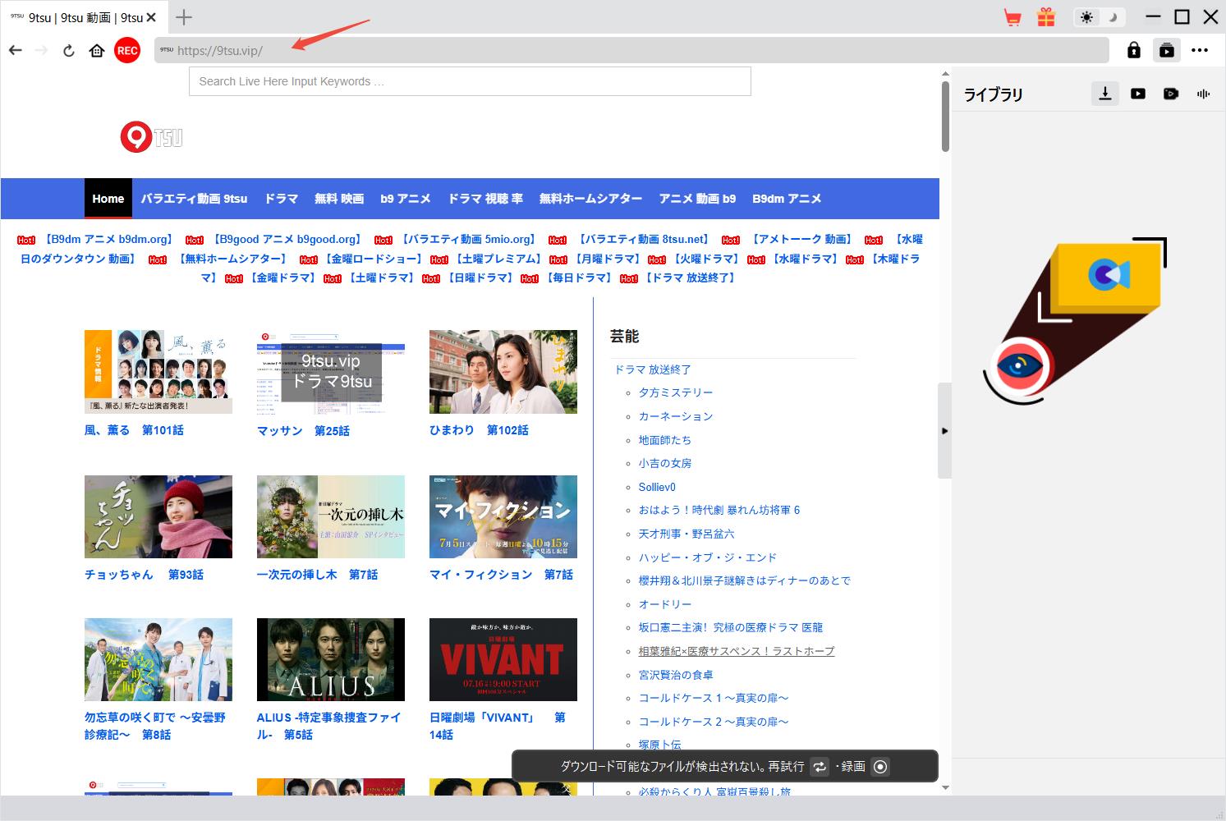Open the 無料 映画 navigation tab

[339, 199]
